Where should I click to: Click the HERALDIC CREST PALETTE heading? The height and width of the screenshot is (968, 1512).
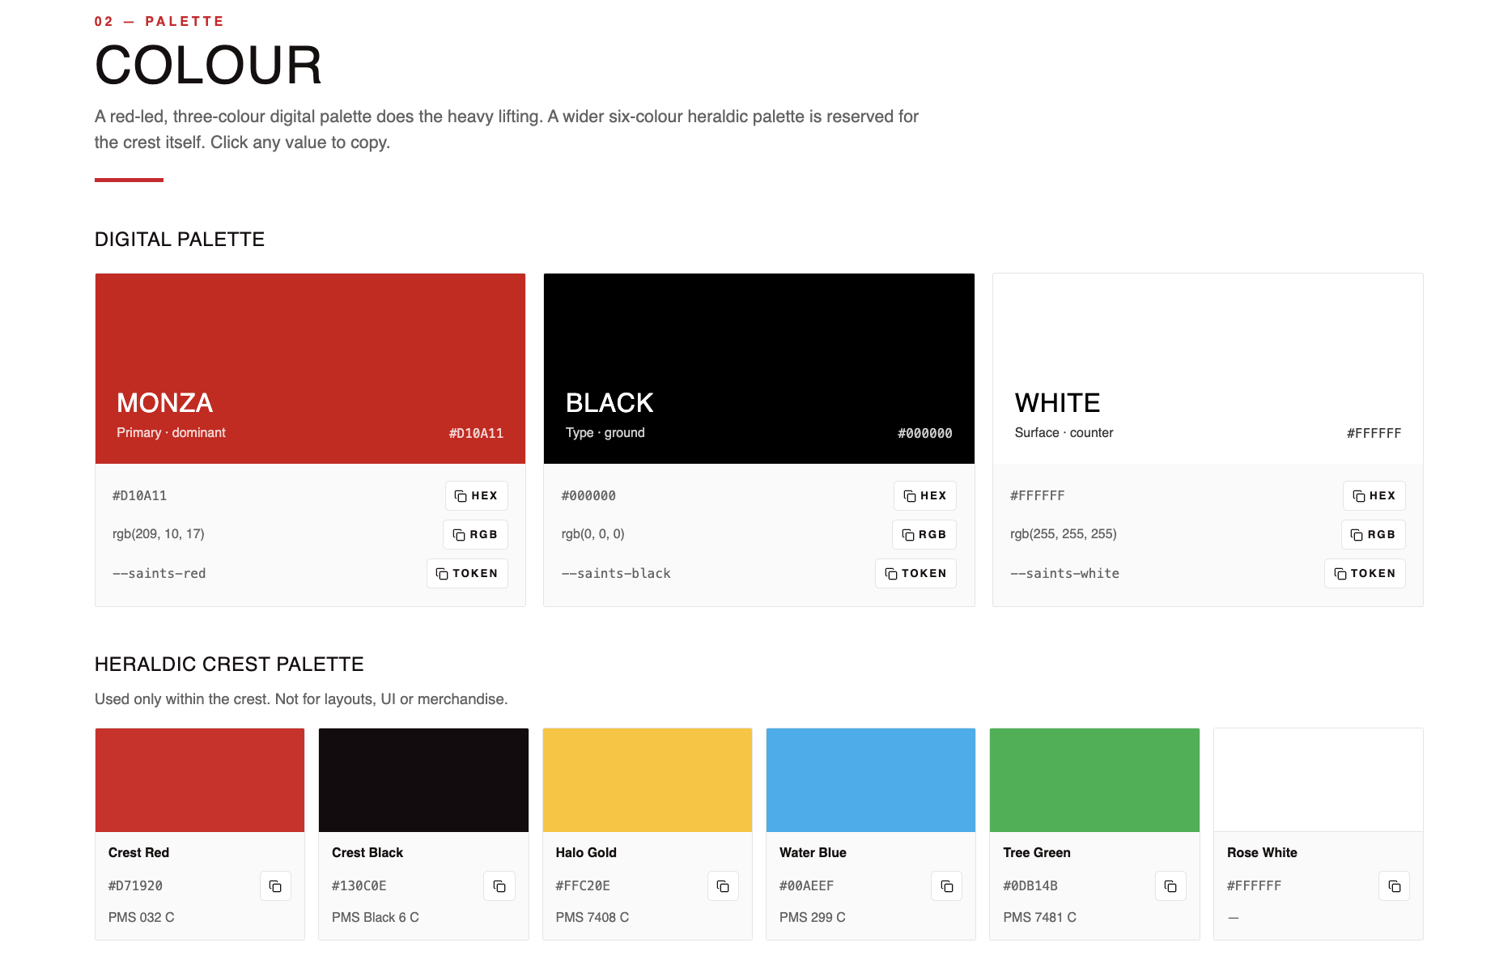pyautogui.click(x=229, y=664)
